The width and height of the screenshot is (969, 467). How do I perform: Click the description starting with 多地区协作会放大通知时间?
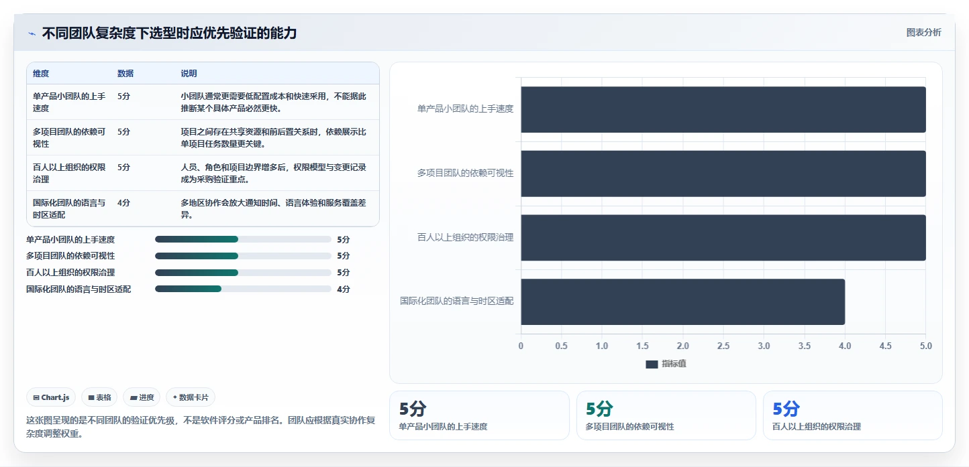click(x=274, y=208)
